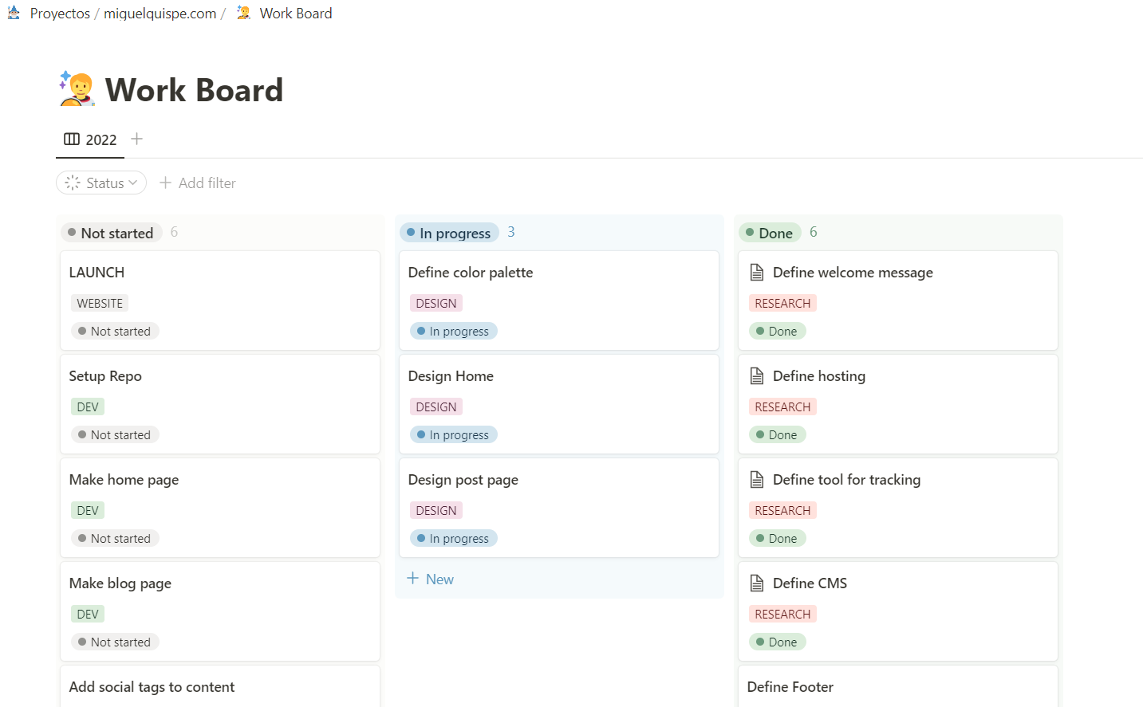Viewport: 1143px width, 707px height.
Task: Open the Define CMS card title
Action: point(810,583)
